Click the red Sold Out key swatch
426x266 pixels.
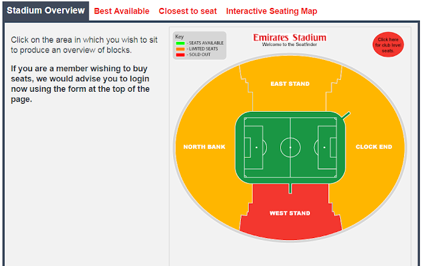pos(180,54)
